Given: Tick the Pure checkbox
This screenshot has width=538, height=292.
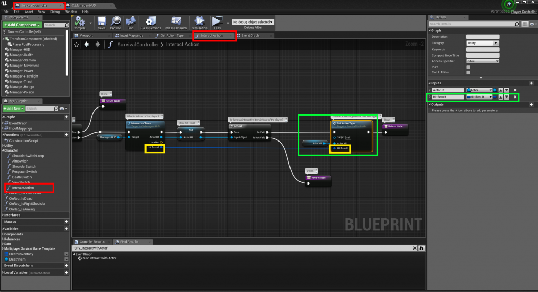Looking at the screenshot, I should (468, 67).
